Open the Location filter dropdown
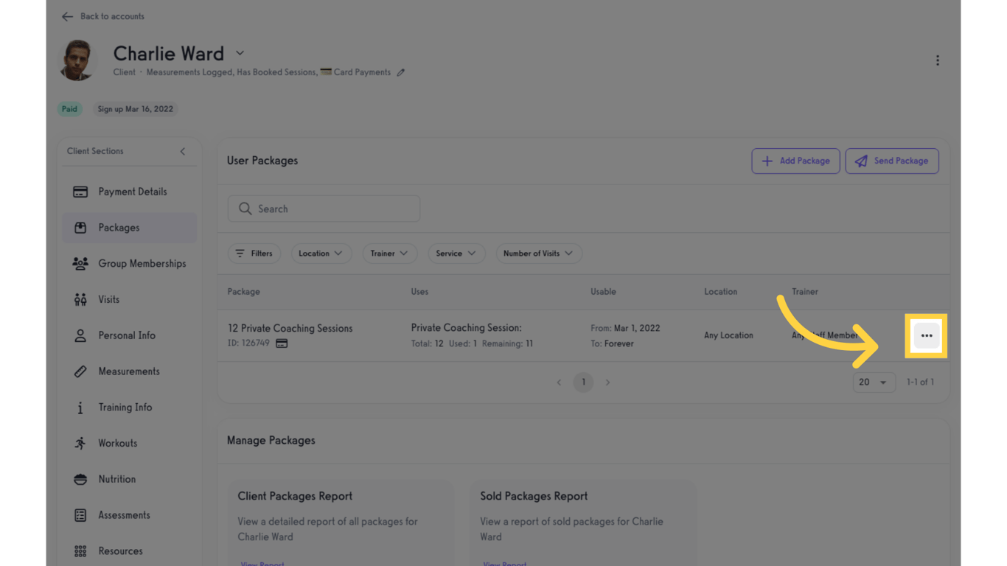Viewport: 1007px width, 566px height. coord(321,253)
